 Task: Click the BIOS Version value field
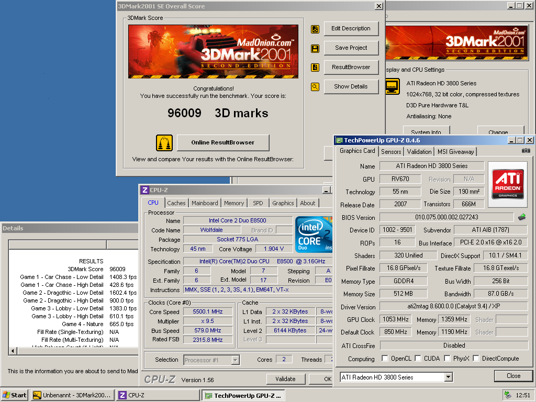[446, 217]
